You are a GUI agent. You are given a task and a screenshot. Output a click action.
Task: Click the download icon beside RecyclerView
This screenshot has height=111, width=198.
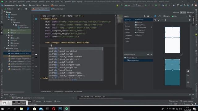tap(152, 27)
